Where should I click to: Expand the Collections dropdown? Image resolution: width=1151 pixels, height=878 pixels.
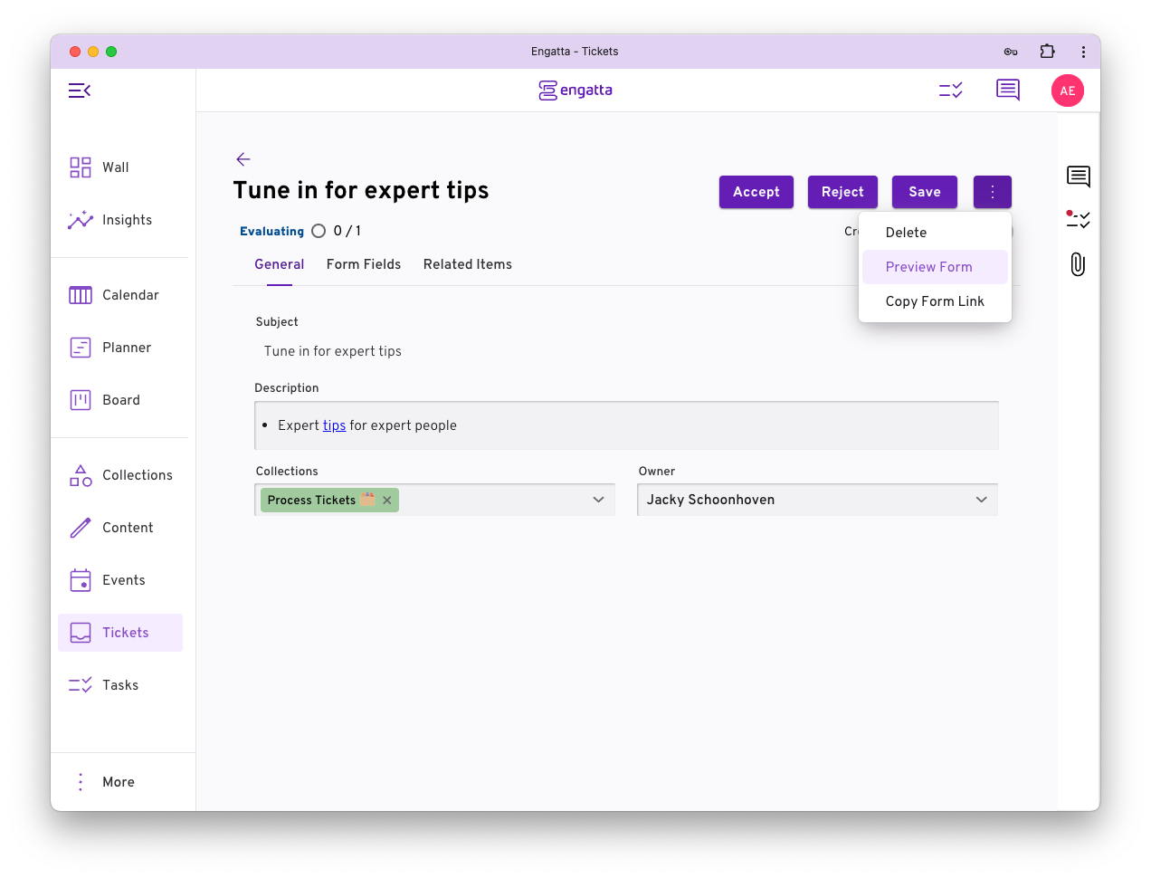click(598, 500)
